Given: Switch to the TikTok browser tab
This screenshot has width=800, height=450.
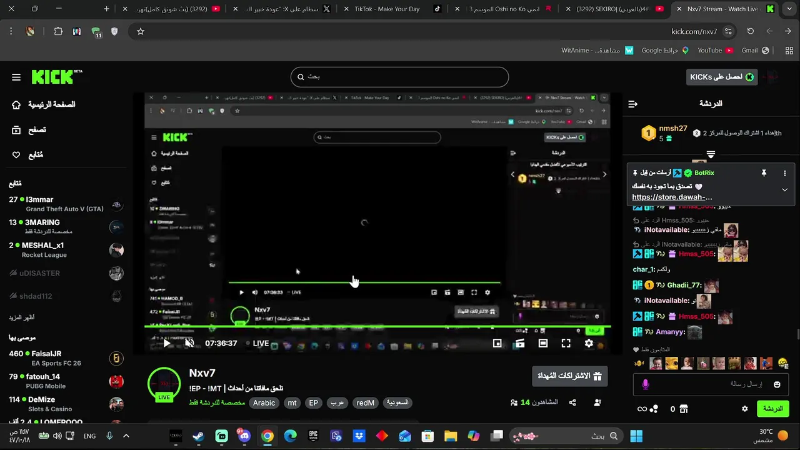Looking at the screenshot, I should click(x=392, y=9).
